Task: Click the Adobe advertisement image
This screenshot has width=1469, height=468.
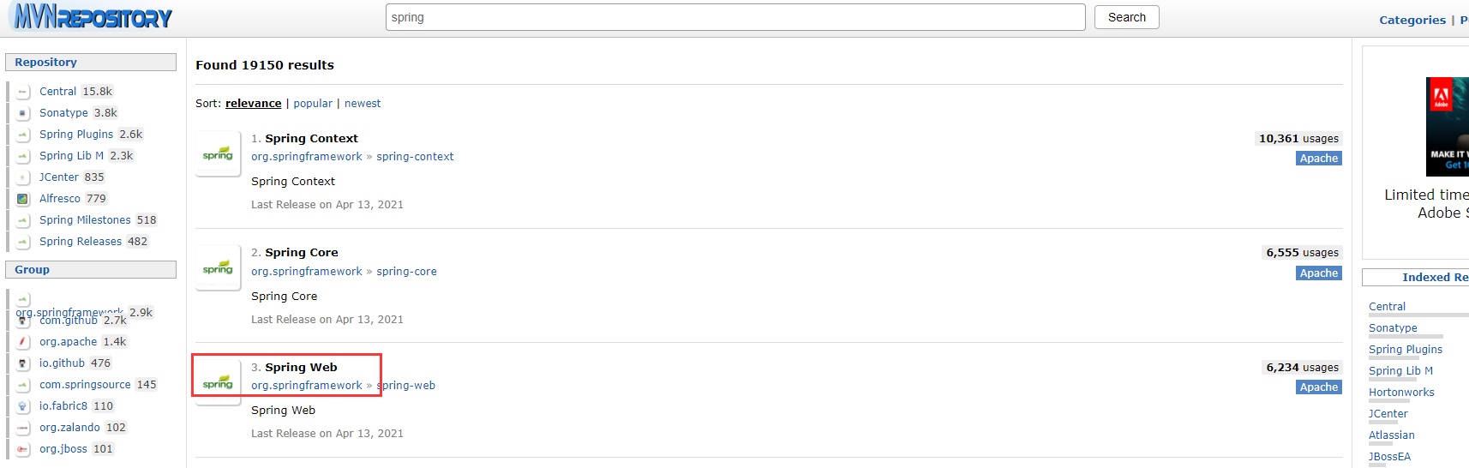Action: (x=1447, y=126)
